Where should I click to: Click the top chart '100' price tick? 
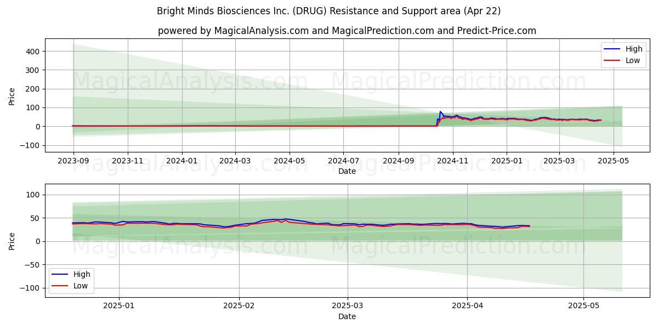[34, 107]
